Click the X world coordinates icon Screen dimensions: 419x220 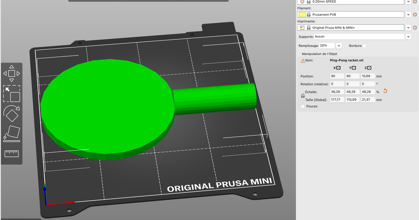pos(336,68)
